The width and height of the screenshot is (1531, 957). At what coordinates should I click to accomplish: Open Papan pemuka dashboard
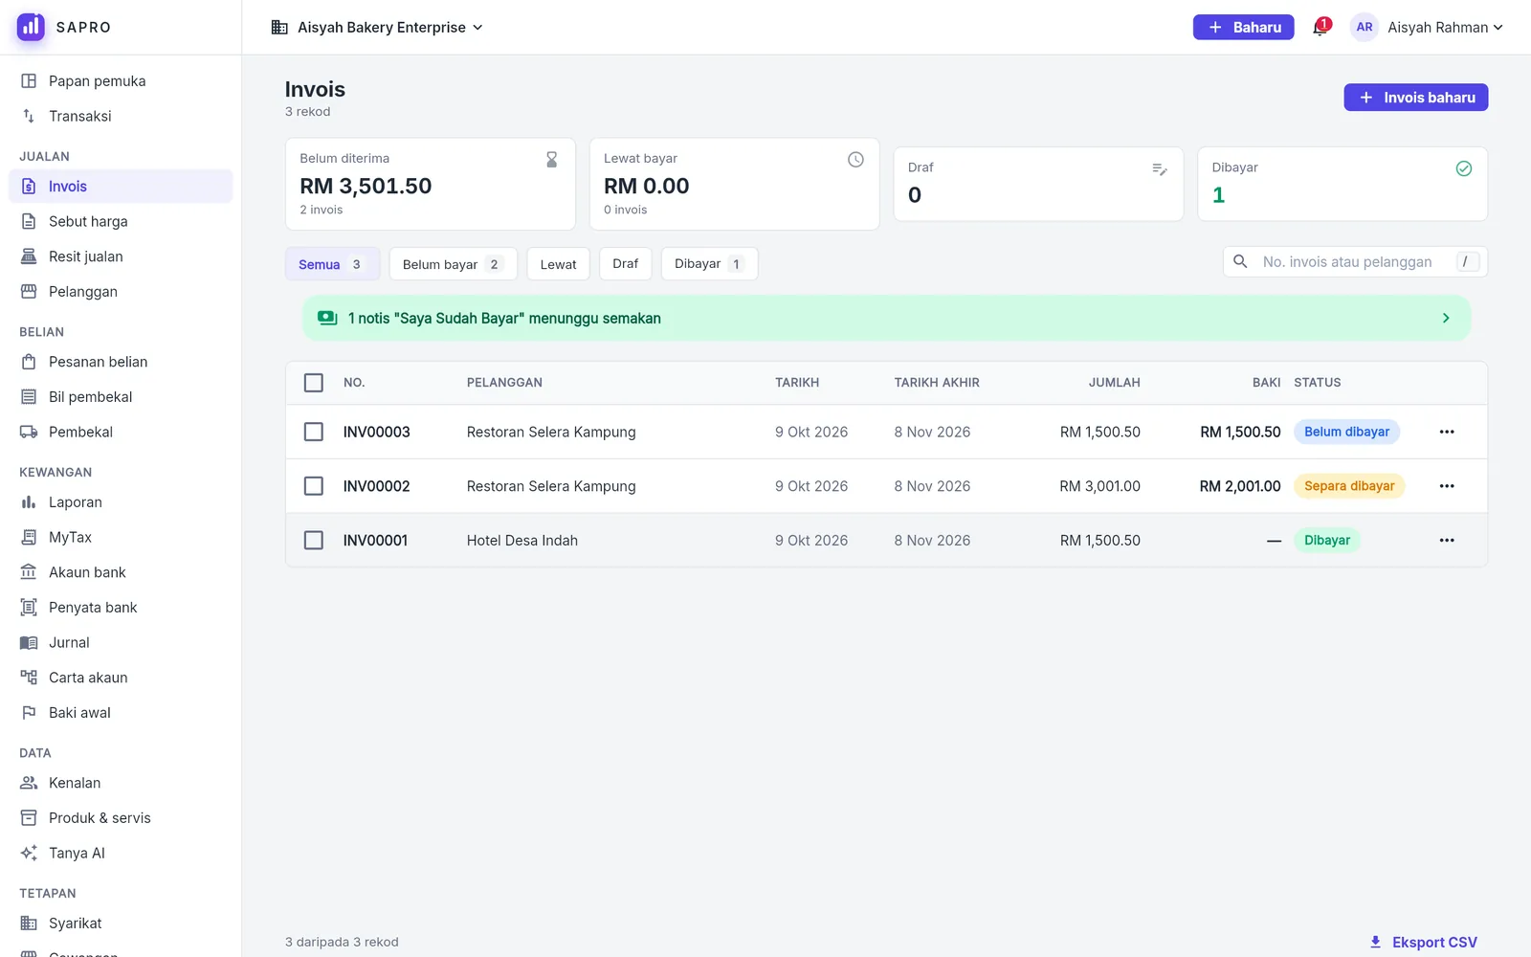point(121,81)
